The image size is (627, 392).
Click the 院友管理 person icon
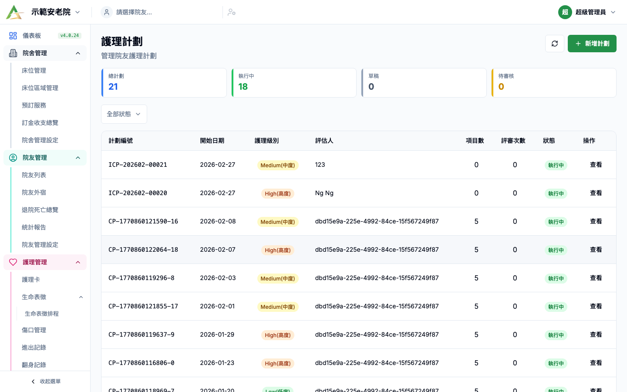[x=13, y=158]
